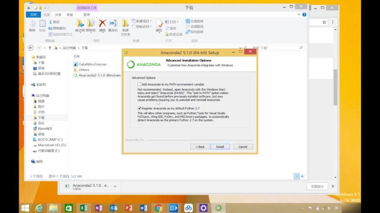
Task: Open Internet Explorer from the taskbar
Action: click(x=39, y=208)
